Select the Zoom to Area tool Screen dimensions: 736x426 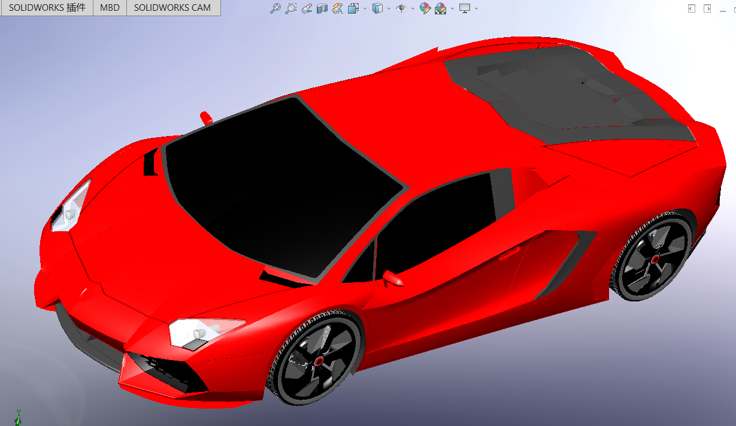(290, 8)
